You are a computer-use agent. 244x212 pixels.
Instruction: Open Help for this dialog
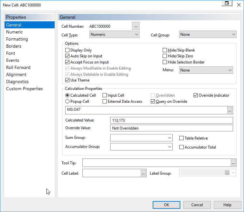(x=227, y=205)
